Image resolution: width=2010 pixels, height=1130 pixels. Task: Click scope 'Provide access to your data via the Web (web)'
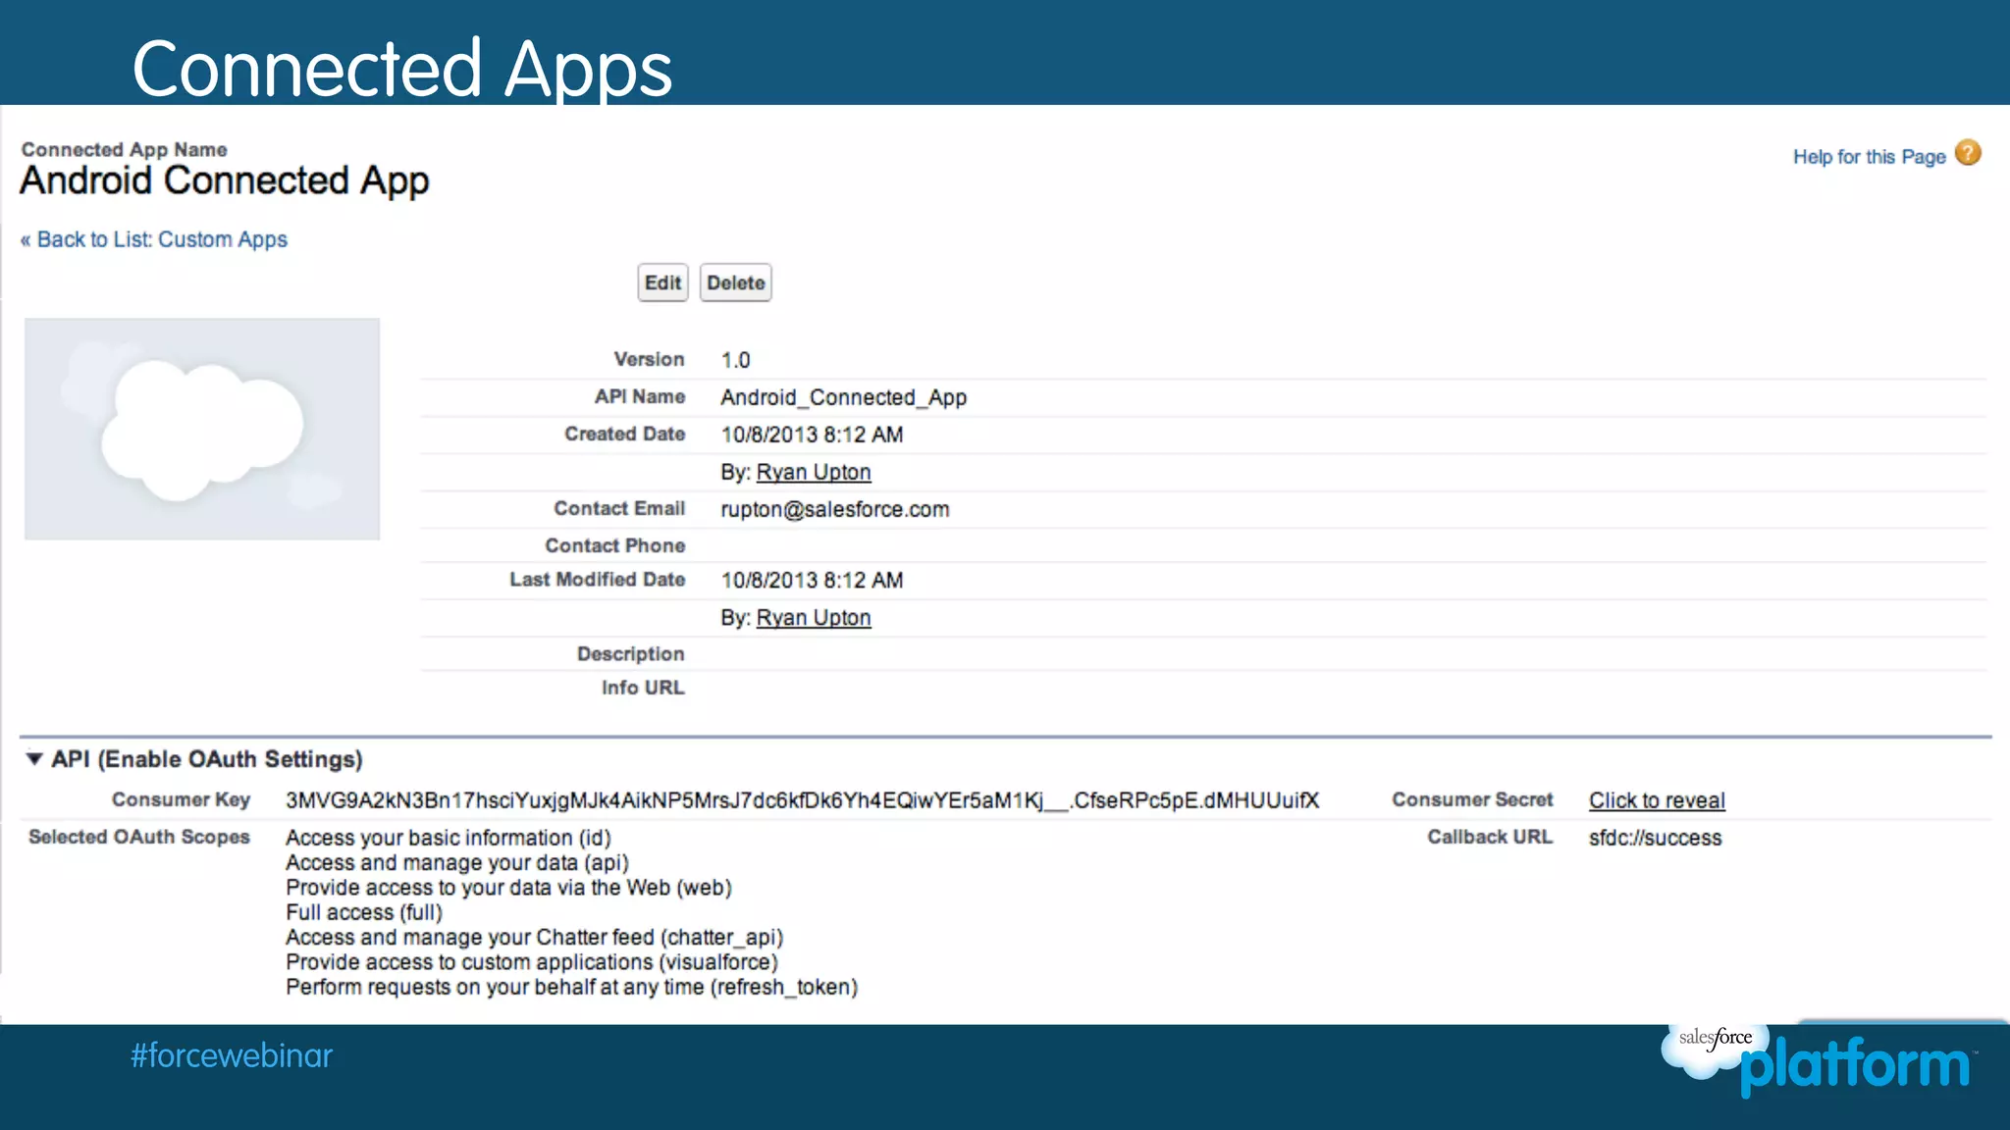coord(508,888)
